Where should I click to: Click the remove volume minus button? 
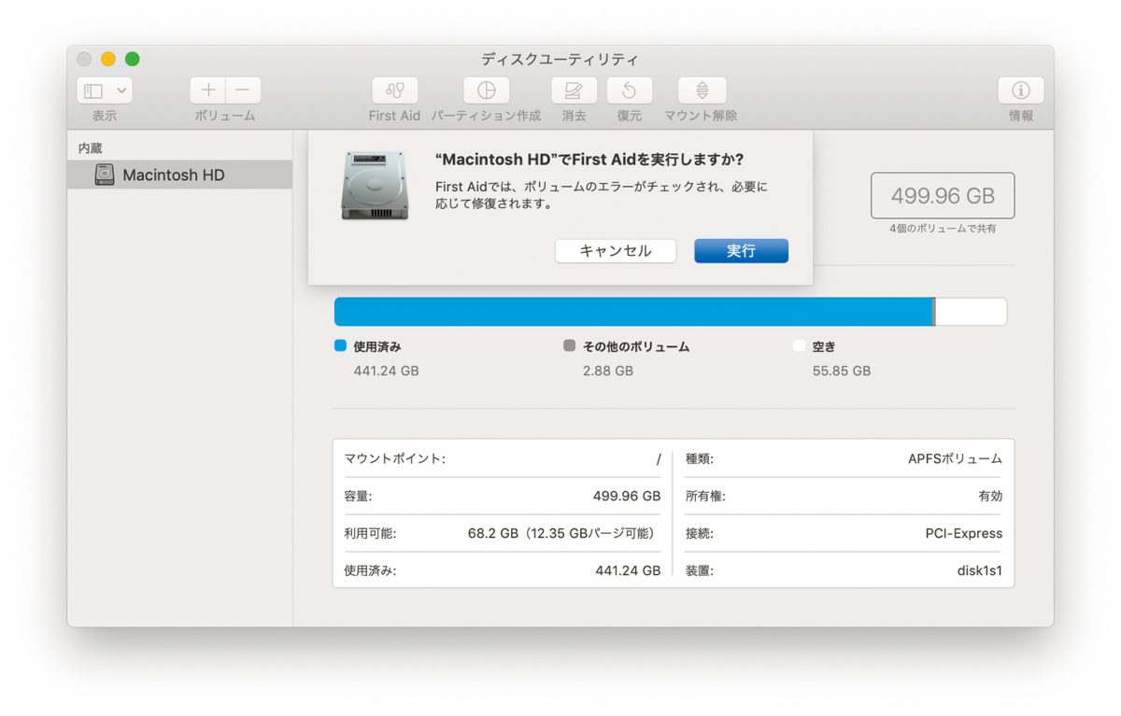(243, 91)
